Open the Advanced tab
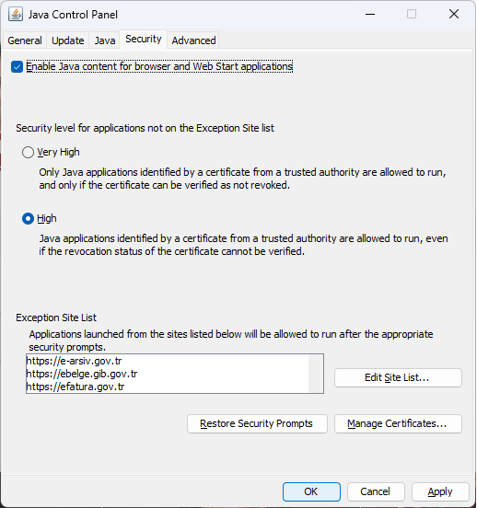The image size is (477, 508). (193, 40)
